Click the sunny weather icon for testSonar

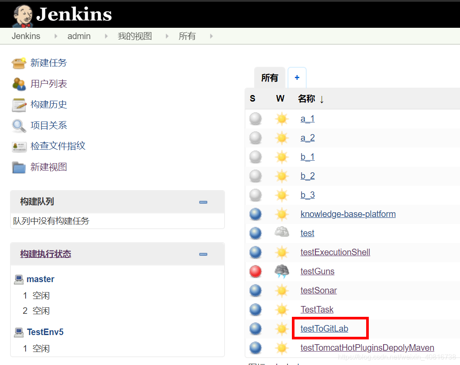pyautogui.click(x=281, y=290)
